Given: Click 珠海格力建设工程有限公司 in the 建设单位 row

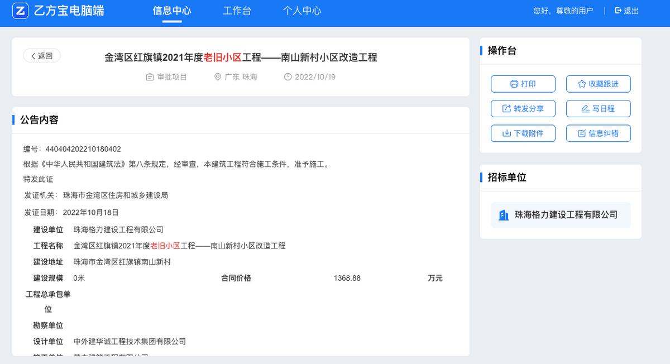Looking at the screenshot, I should [x=118, y=229].
